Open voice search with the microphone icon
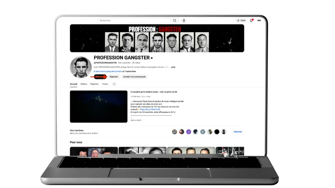Viewport: 335px width, 188px height. pyautogui.click(x=184, y=20)
